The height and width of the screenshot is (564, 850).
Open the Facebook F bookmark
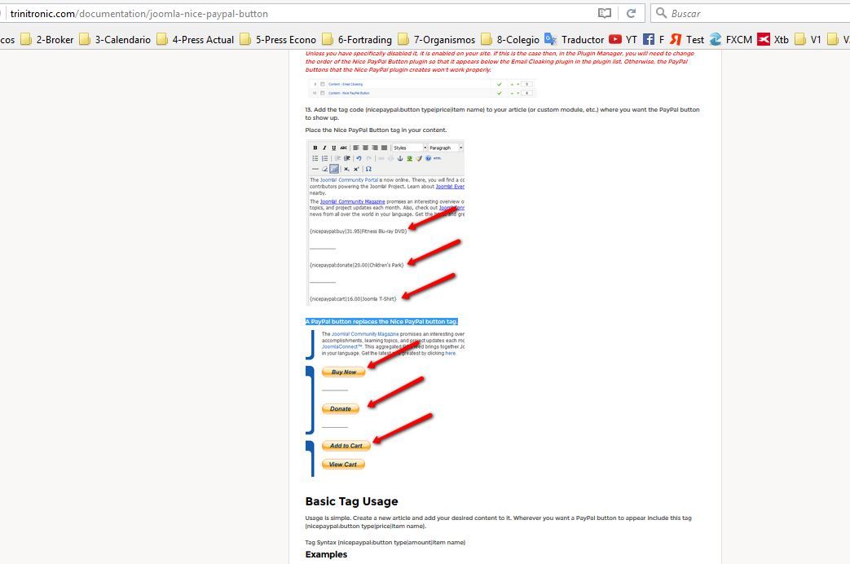coord(654,40)
